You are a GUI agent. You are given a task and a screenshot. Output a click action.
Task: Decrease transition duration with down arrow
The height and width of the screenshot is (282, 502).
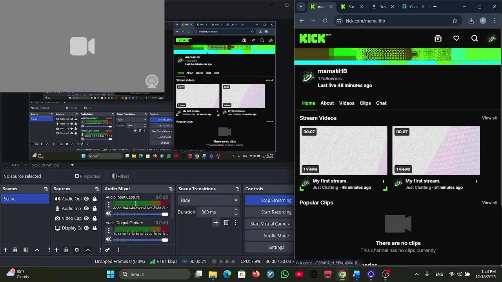coord(236,214)
